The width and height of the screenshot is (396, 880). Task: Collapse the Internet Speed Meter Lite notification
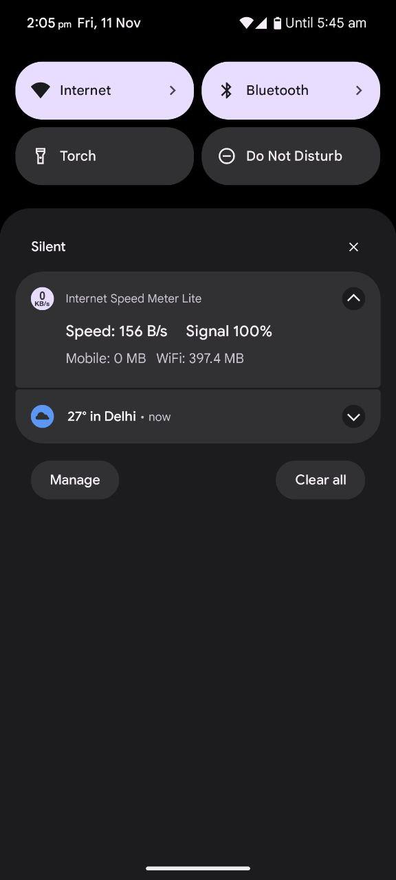353,298
